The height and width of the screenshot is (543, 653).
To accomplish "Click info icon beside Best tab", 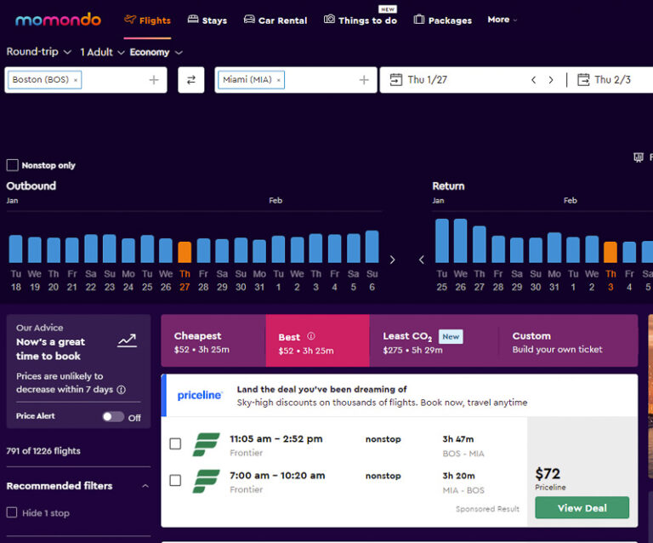I will [311, 336].
